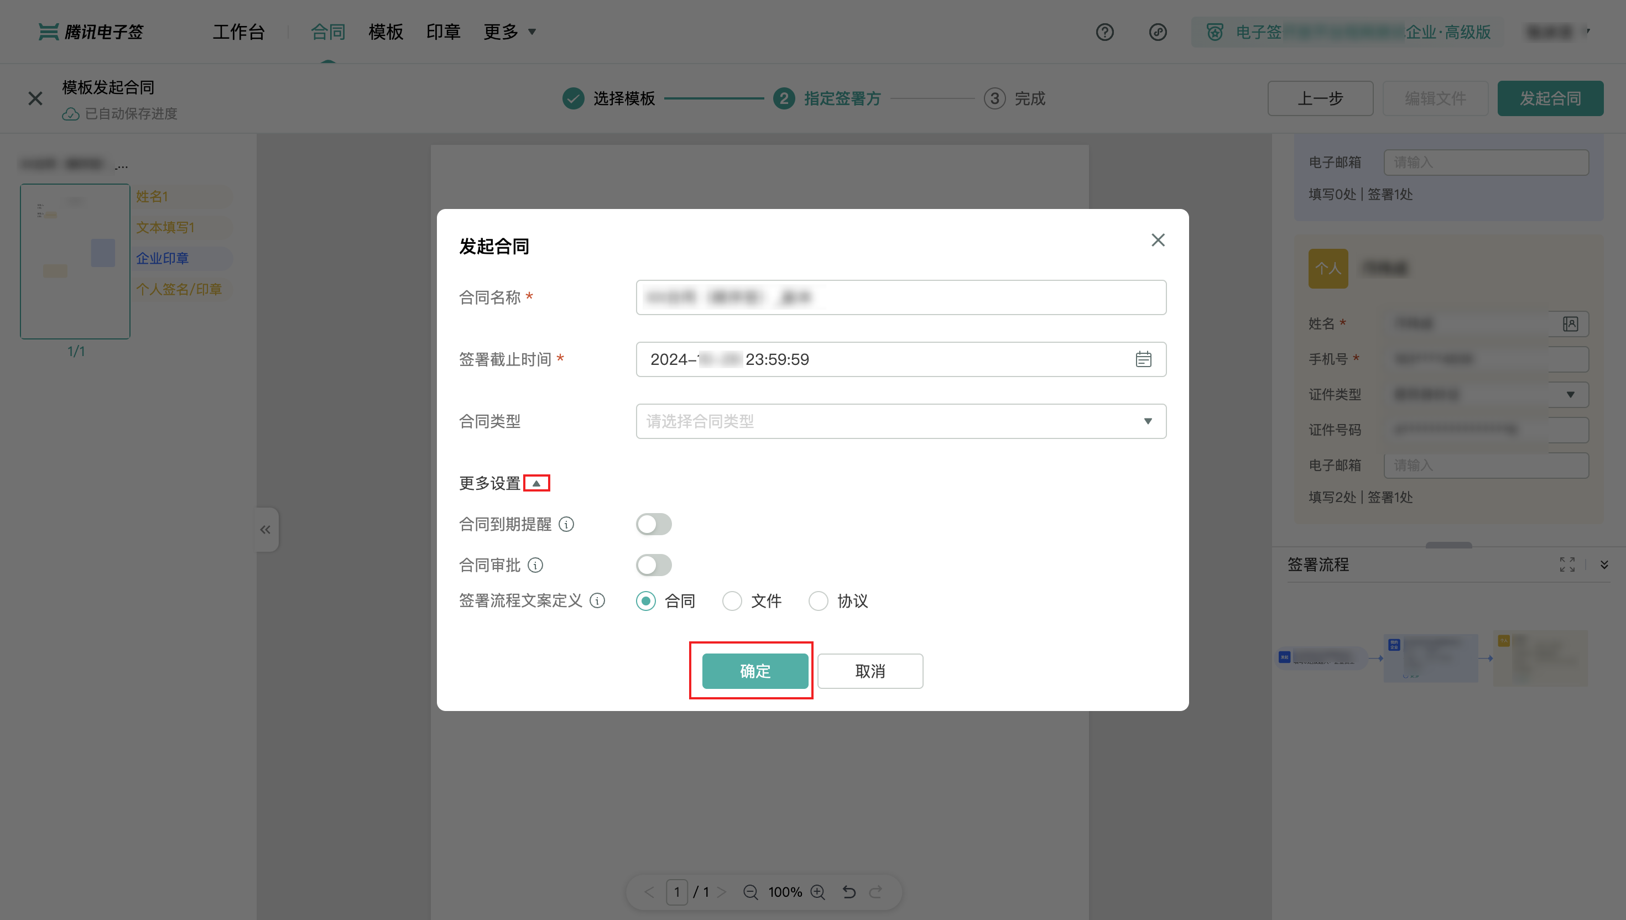This screenshot has width=1626, height=920.
Task: Go to the next page arrow
Action: (721, 892)
